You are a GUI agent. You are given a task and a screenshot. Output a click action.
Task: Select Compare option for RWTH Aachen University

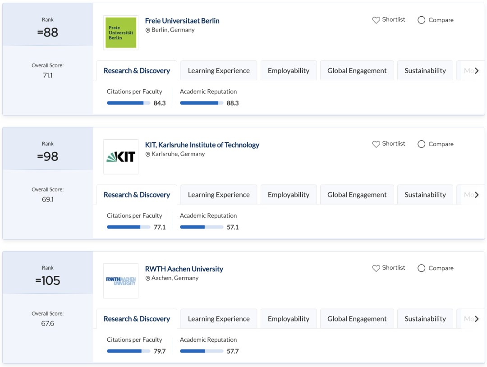point(422,268)
